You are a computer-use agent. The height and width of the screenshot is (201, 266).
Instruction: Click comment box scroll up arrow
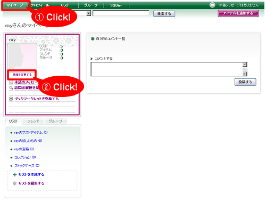245,65
